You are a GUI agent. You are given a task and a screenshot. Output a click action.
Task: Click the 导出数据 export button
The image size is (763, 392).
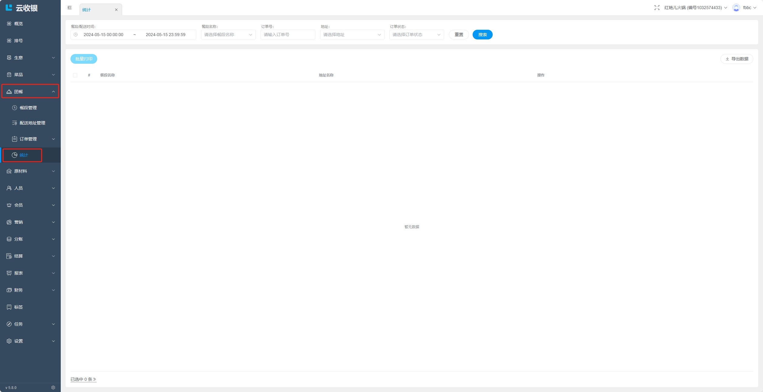click(x=737, y=59)
